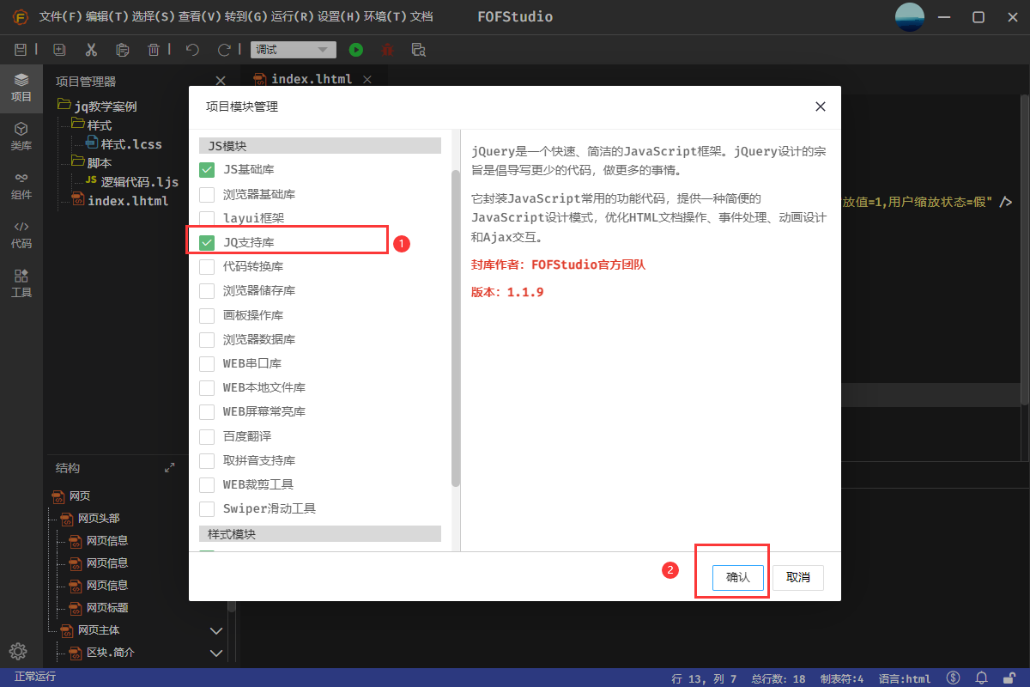This screenshot has width=1030, height=687.
Task: Collapse the 样式 folder
Action: (x=78, y=124)
